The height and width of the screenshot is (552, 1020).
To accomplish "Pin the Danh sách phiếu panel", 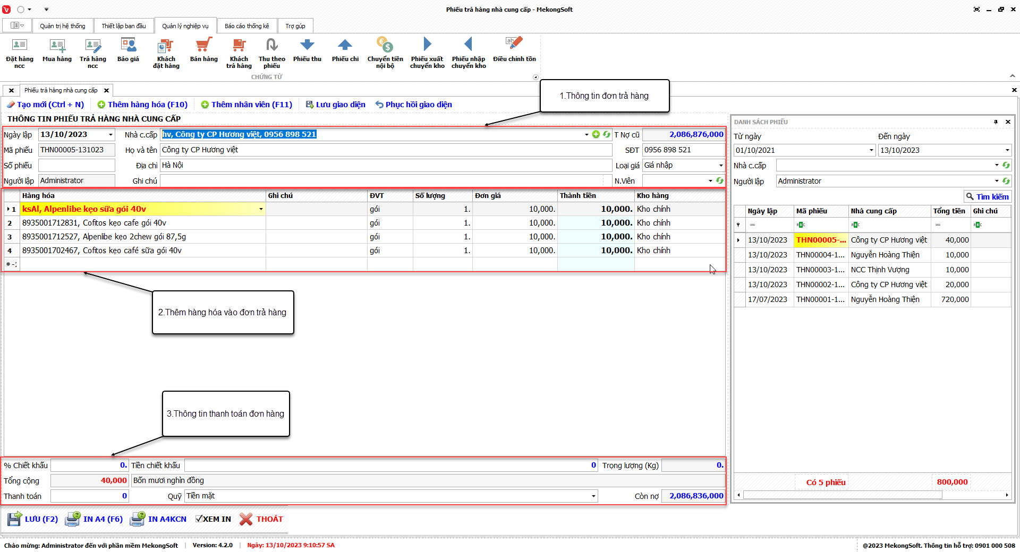I will [x=996, y=122].
